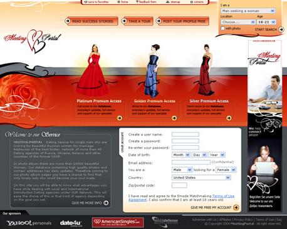Click the defense sponsor logo in footer
Viewport: 287px width, 229px height.
tap(165, 221)
